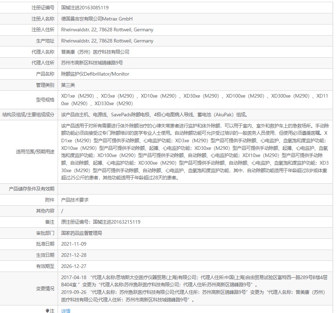Select the 产品技术要求 attachment text
336x313 pixels.
(x=75, y=200)
